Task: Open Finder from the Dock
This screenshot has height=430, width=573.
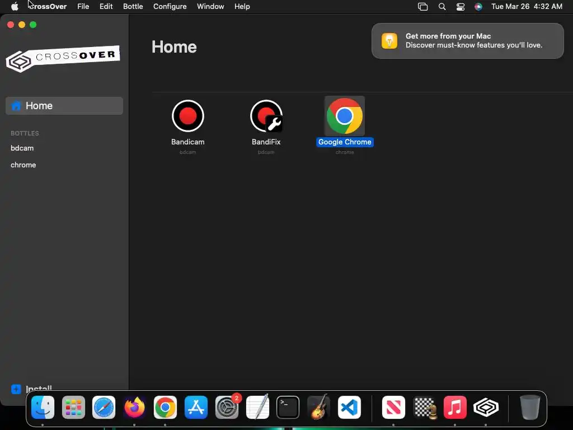Action: [x=43, y=407]
